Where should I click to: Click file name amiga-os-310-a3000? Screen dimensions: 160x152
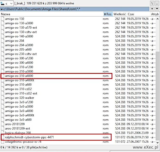(19, 71)
